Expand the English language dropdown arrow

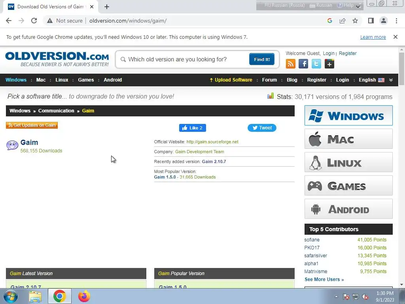pyautogui.click(x=391, y=80)
